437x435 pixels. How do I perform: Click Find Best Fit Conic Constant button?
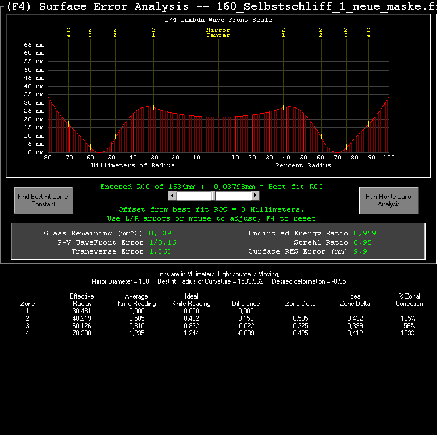(43, 200)
